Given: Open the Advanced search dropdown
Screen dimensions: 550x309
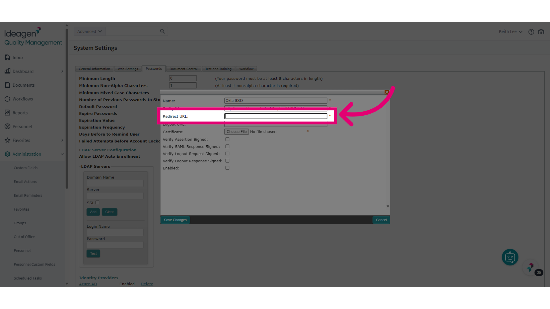Looking at the screenshot, I should 89,31.
